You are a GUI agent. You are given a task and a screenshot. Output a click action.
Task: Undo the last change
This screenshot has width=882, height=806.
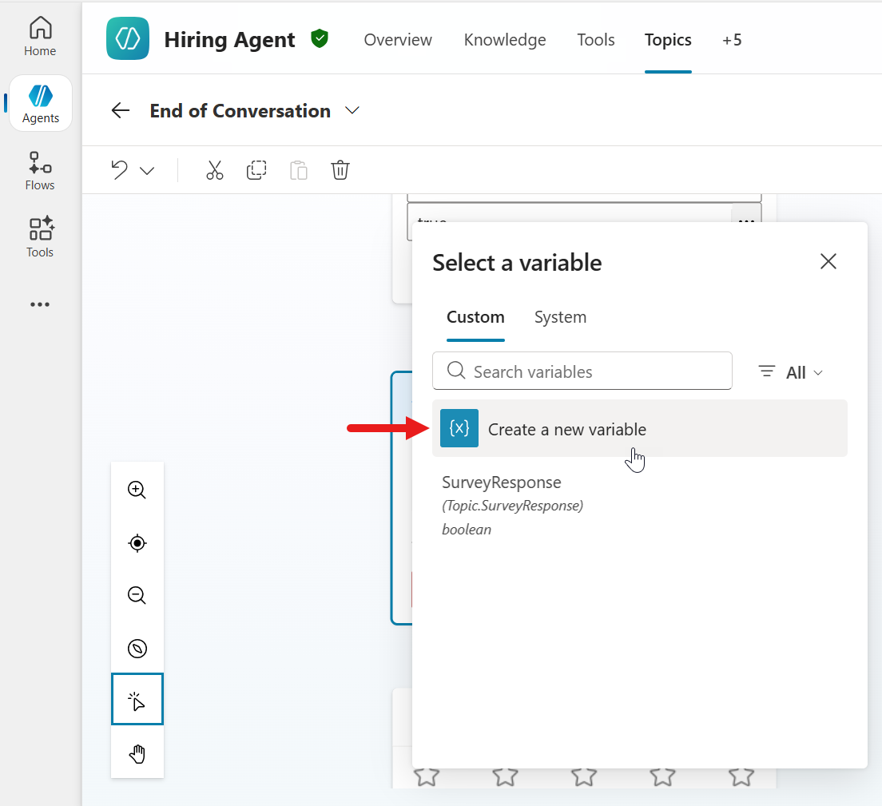(x=118, y=170)
